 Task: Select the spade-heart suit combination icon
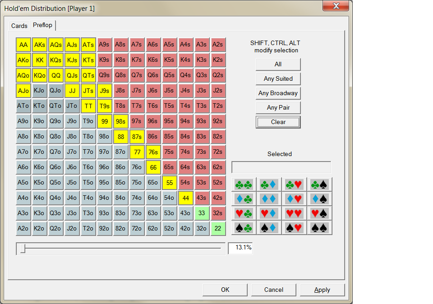click(294, 228)
